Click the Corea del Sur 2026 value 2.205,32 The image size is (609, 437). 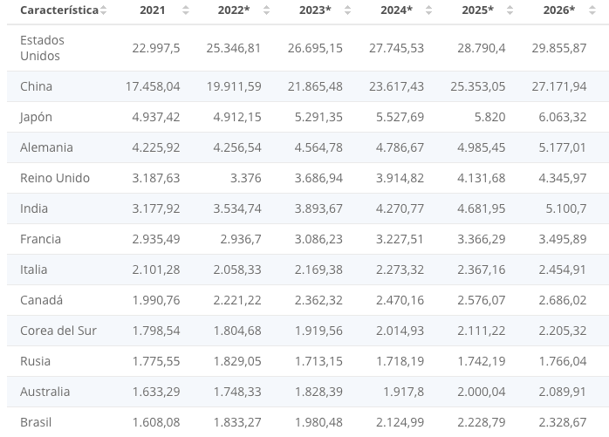pos(563,331)
